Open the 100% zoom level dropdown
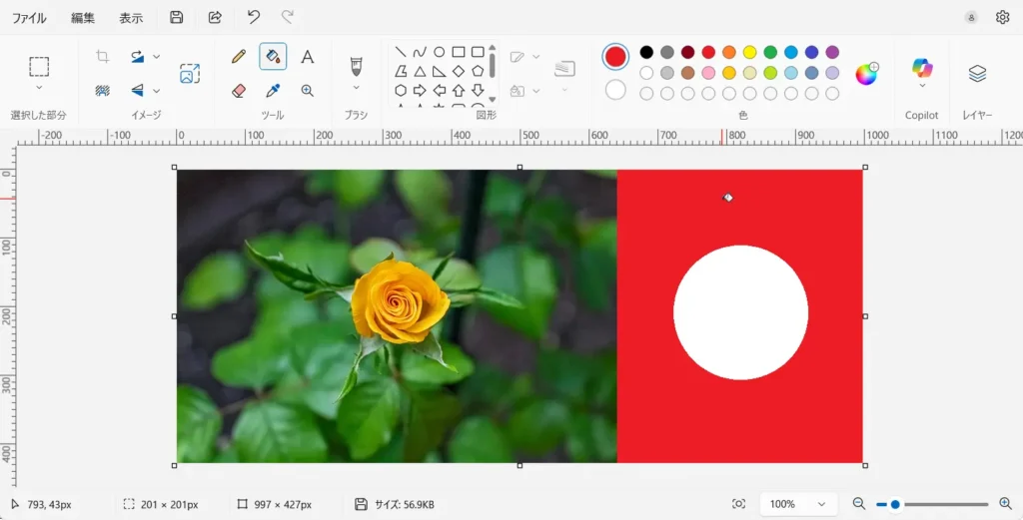 tap(798, 504)
